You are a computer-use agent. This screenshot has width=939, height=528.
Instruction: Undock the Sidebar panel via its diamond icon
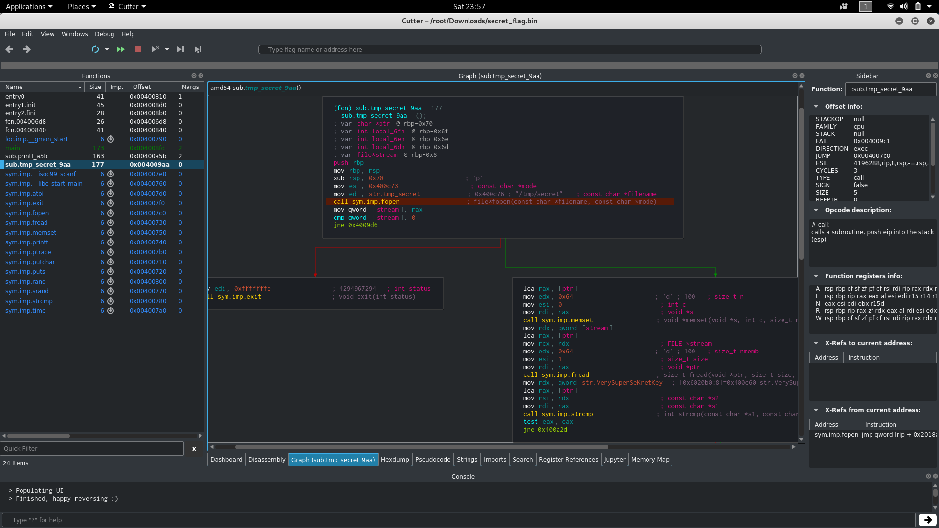(928, 76)
